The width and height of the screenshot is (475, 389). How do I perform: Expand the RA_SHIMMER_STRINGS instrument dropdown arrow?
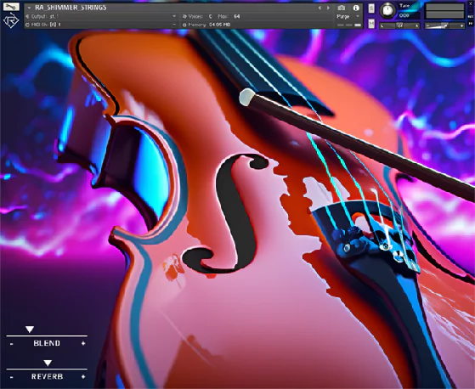point(29,8)
